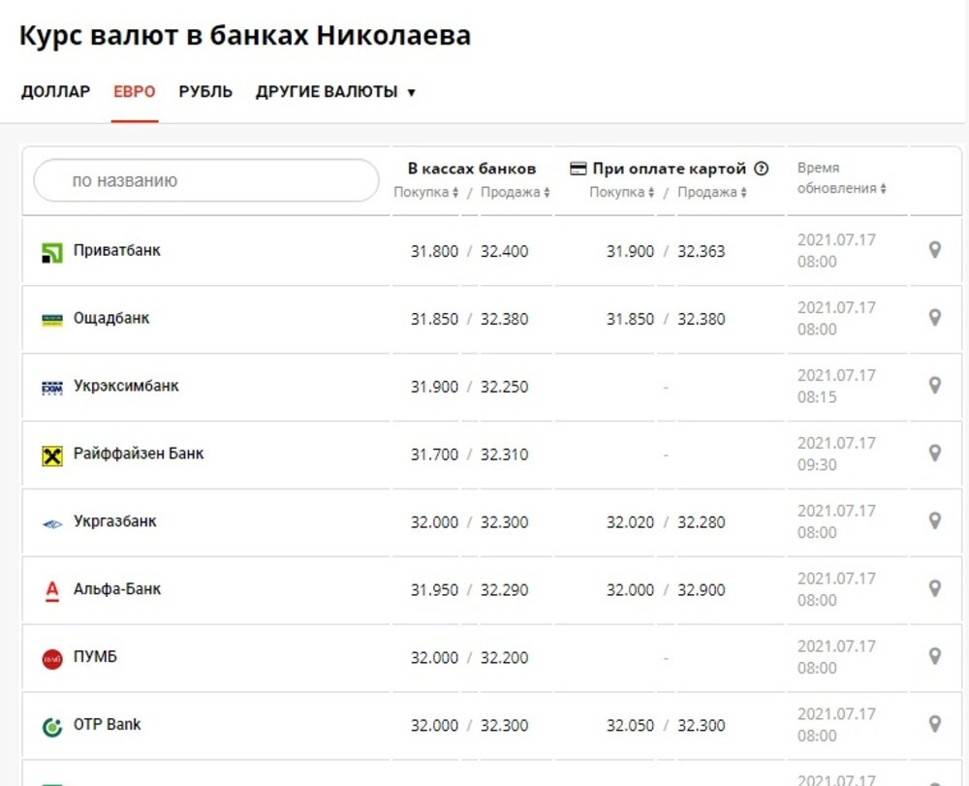Click Приватбанк card sell rate 32.363
Viewport: 969px width, 786px height.
(701, 251)
